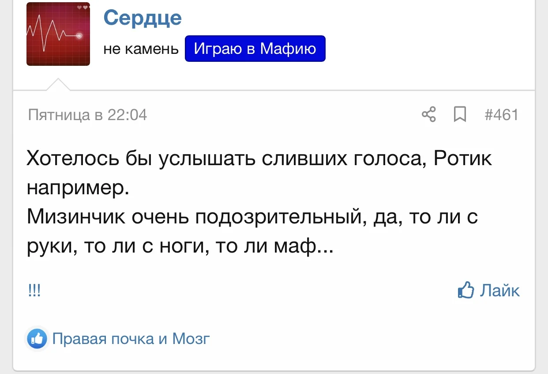
Task: Click the thumbs-up icon beside Лайк
Action: (x=466, y=291)
